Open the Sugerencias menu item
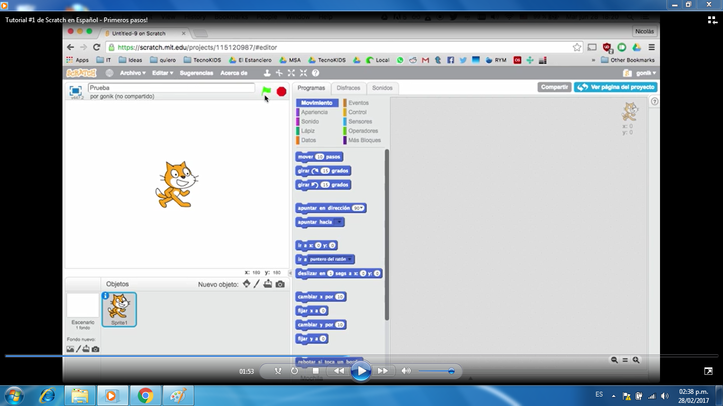Screen dimensions: 723x406 coord(196,72)
